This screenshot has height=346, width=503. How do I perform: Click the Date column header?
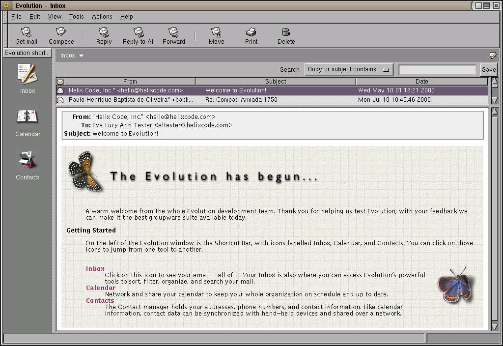[x=421, y=81]
